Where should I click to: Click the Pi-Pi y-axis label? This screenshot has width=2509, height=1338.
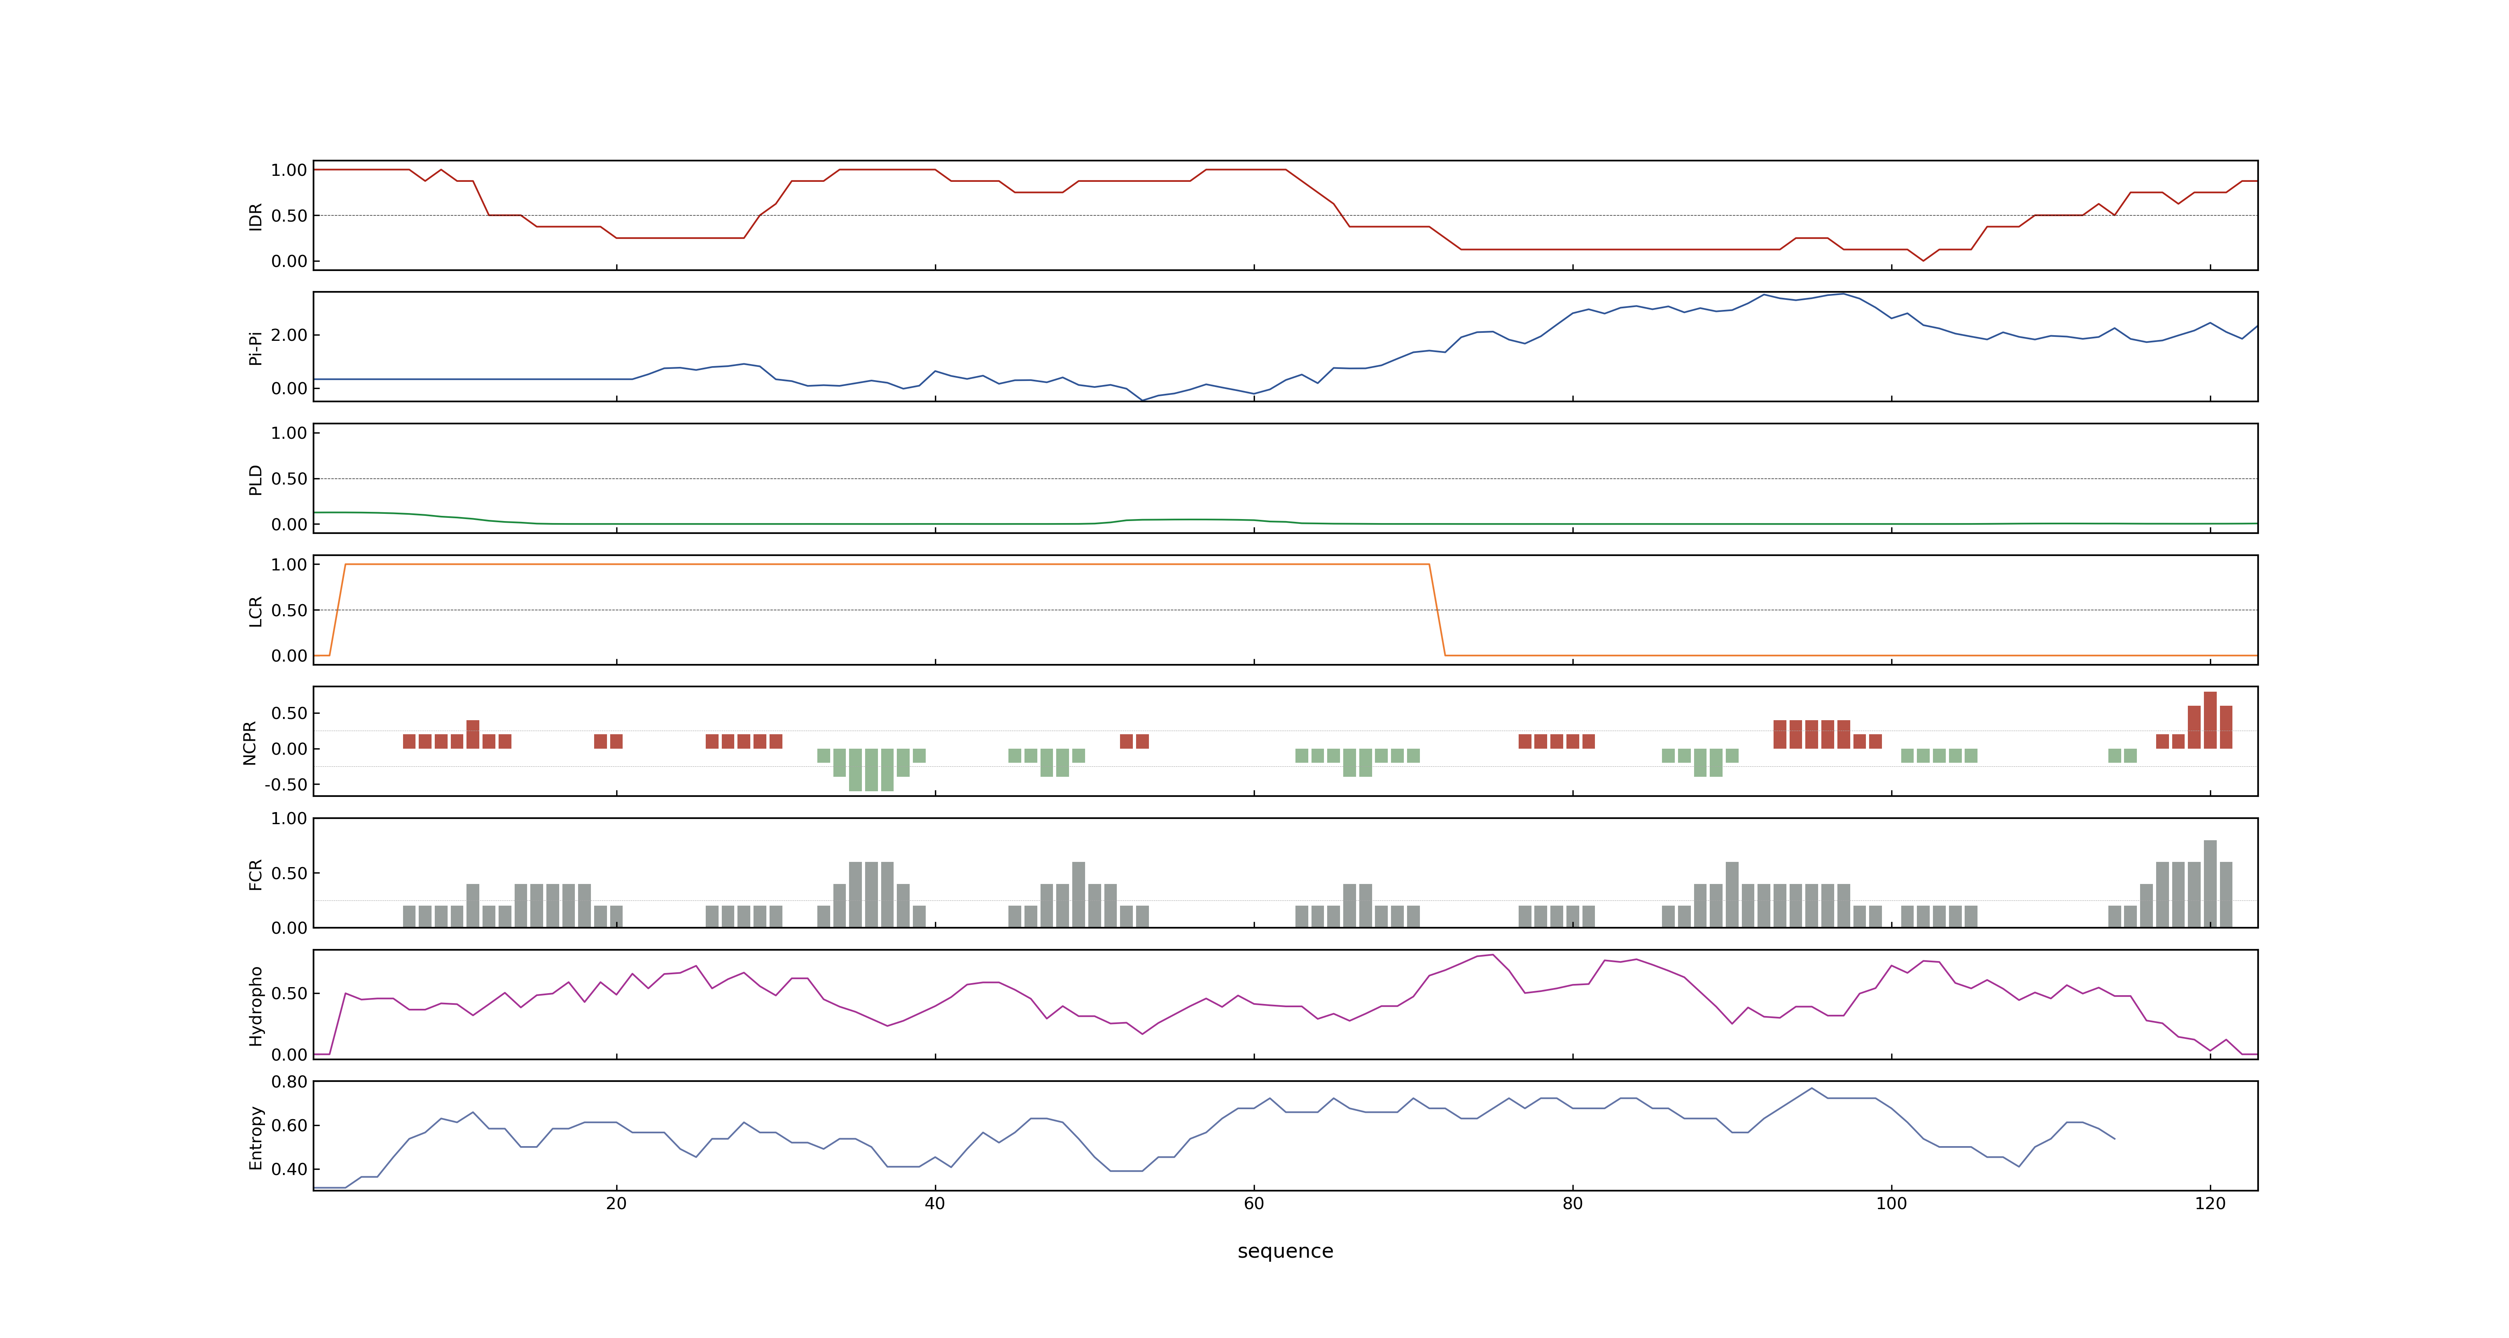point(255,348)
